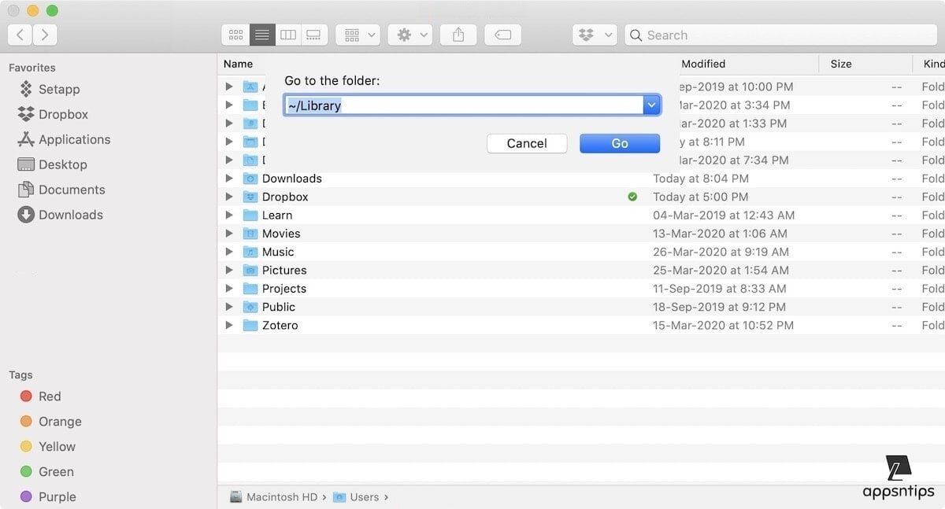Open Applications in the sidebar
Screen dimensions: 945x509
click(x=74, y=139)
